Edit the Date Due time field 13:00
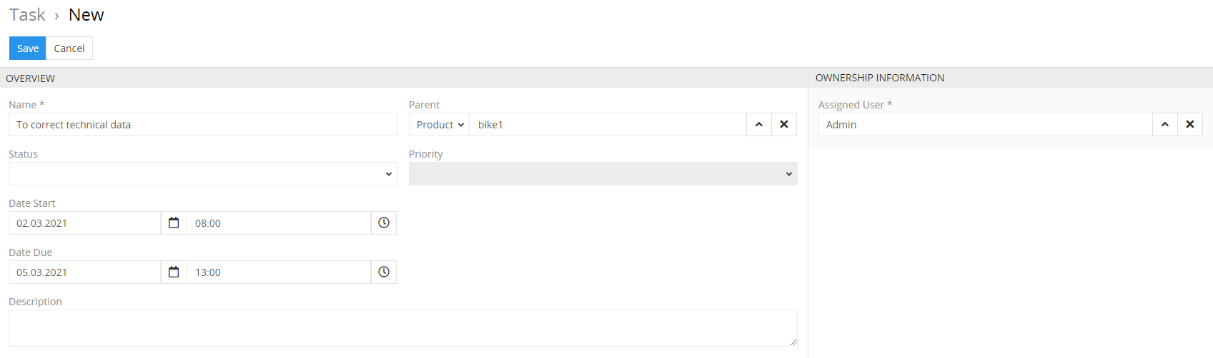 pos(279,272)
